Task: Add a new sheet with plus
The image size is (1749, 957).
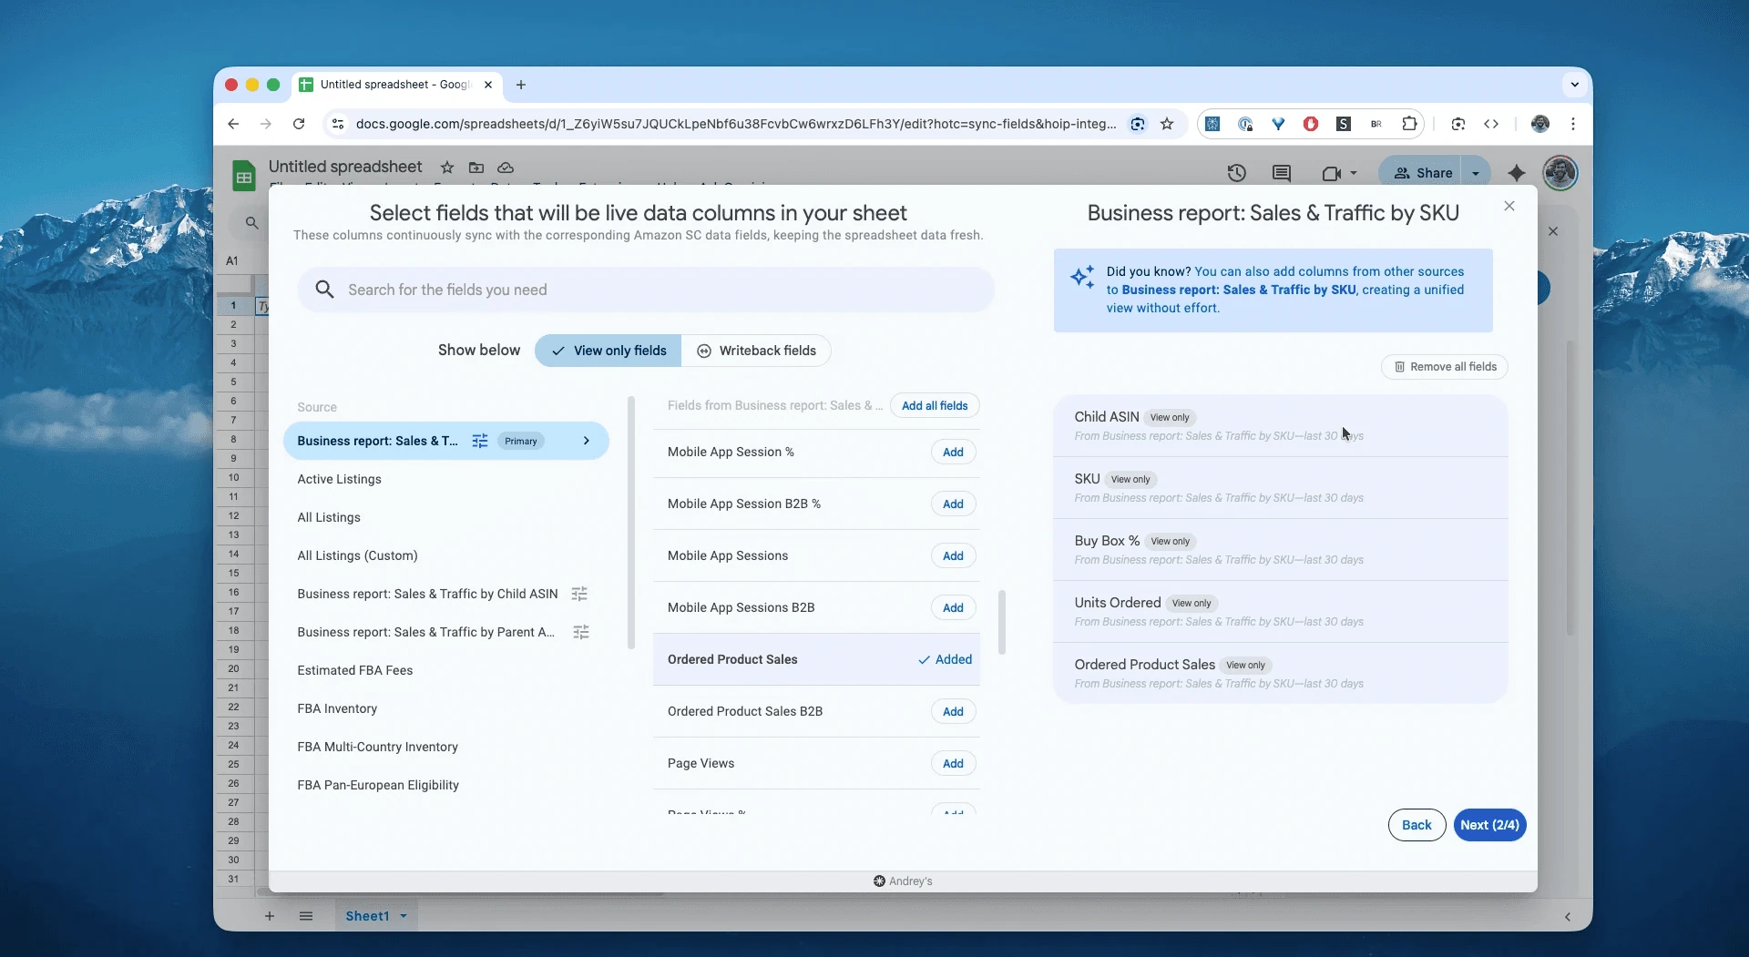Action: click(270, 916)
